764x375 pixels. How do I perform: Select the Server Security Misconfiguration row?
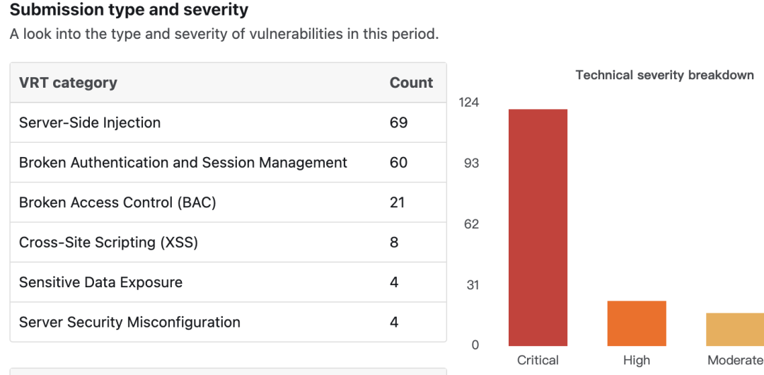click(129, 323)
